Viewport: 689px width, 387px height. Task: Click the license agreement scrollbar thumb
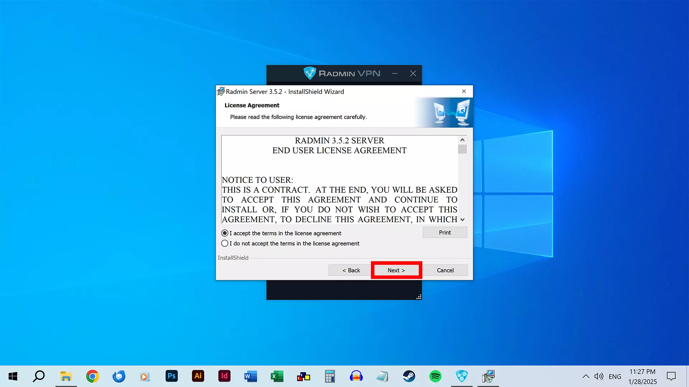pos(462,149)
